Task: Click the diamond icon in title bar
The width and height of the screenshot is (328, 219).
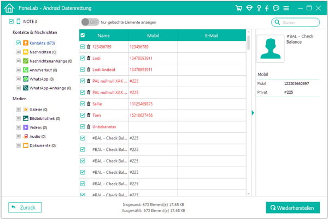Action: (x=249, y=8)
